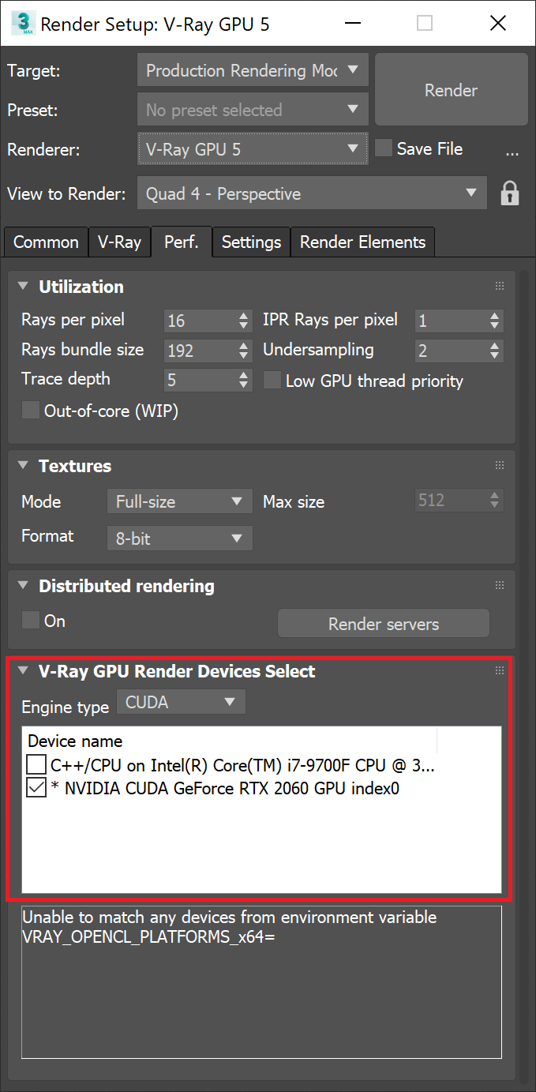Screen dimensions: 536x1092
Task: Enable Low GPU thread priority
Action: pos(272,380)
